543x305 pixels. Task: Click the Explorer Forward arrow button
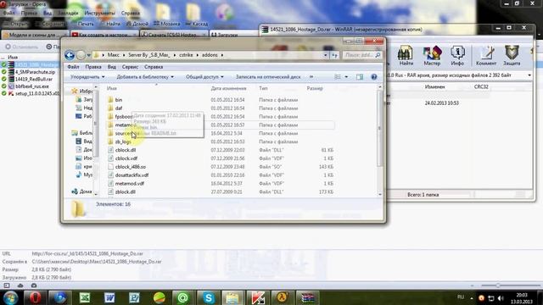point(81,55)
